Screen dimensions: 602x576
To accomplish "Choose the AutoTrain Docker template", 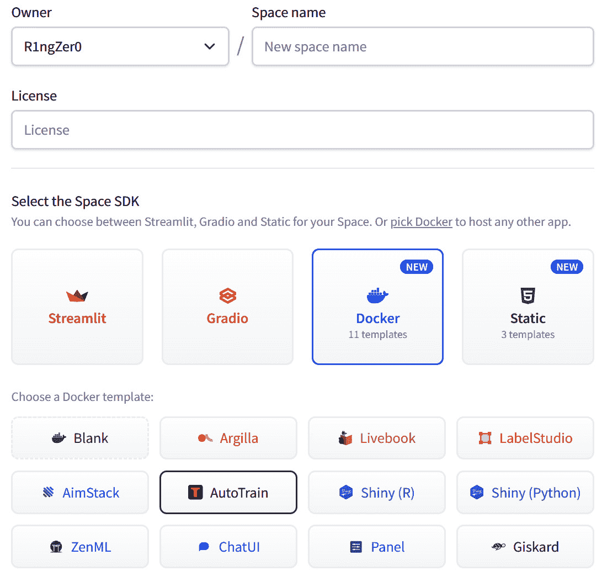I will coord(228,493).
